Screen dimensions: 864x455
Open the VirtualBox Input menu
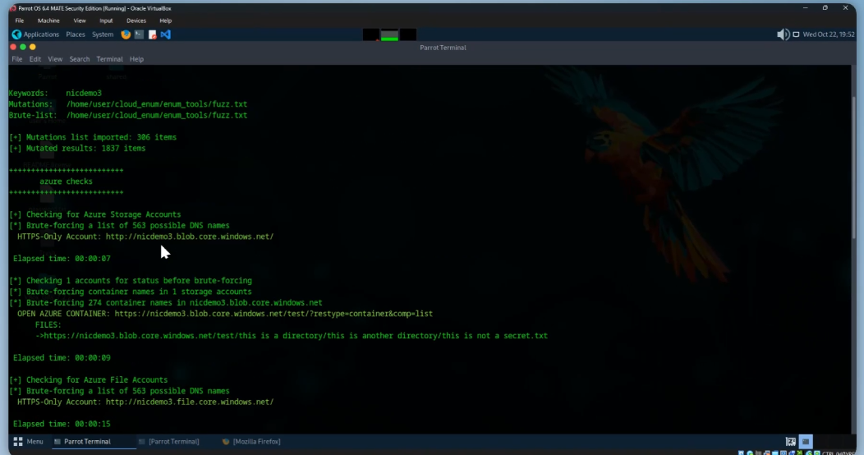click(x=106, y=21)
